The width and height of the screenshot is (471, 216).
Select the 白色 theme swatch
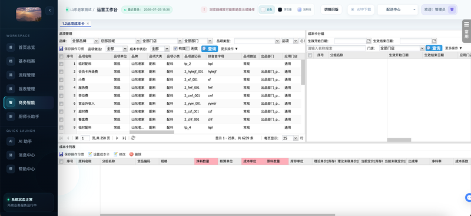[267, 9]
